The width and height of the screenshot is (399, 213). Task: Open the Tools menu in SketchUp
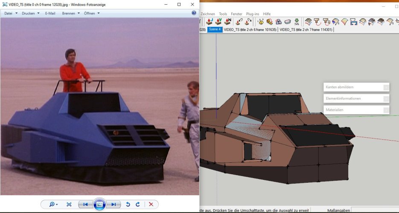pyautogui.click(x=223, y=14)
